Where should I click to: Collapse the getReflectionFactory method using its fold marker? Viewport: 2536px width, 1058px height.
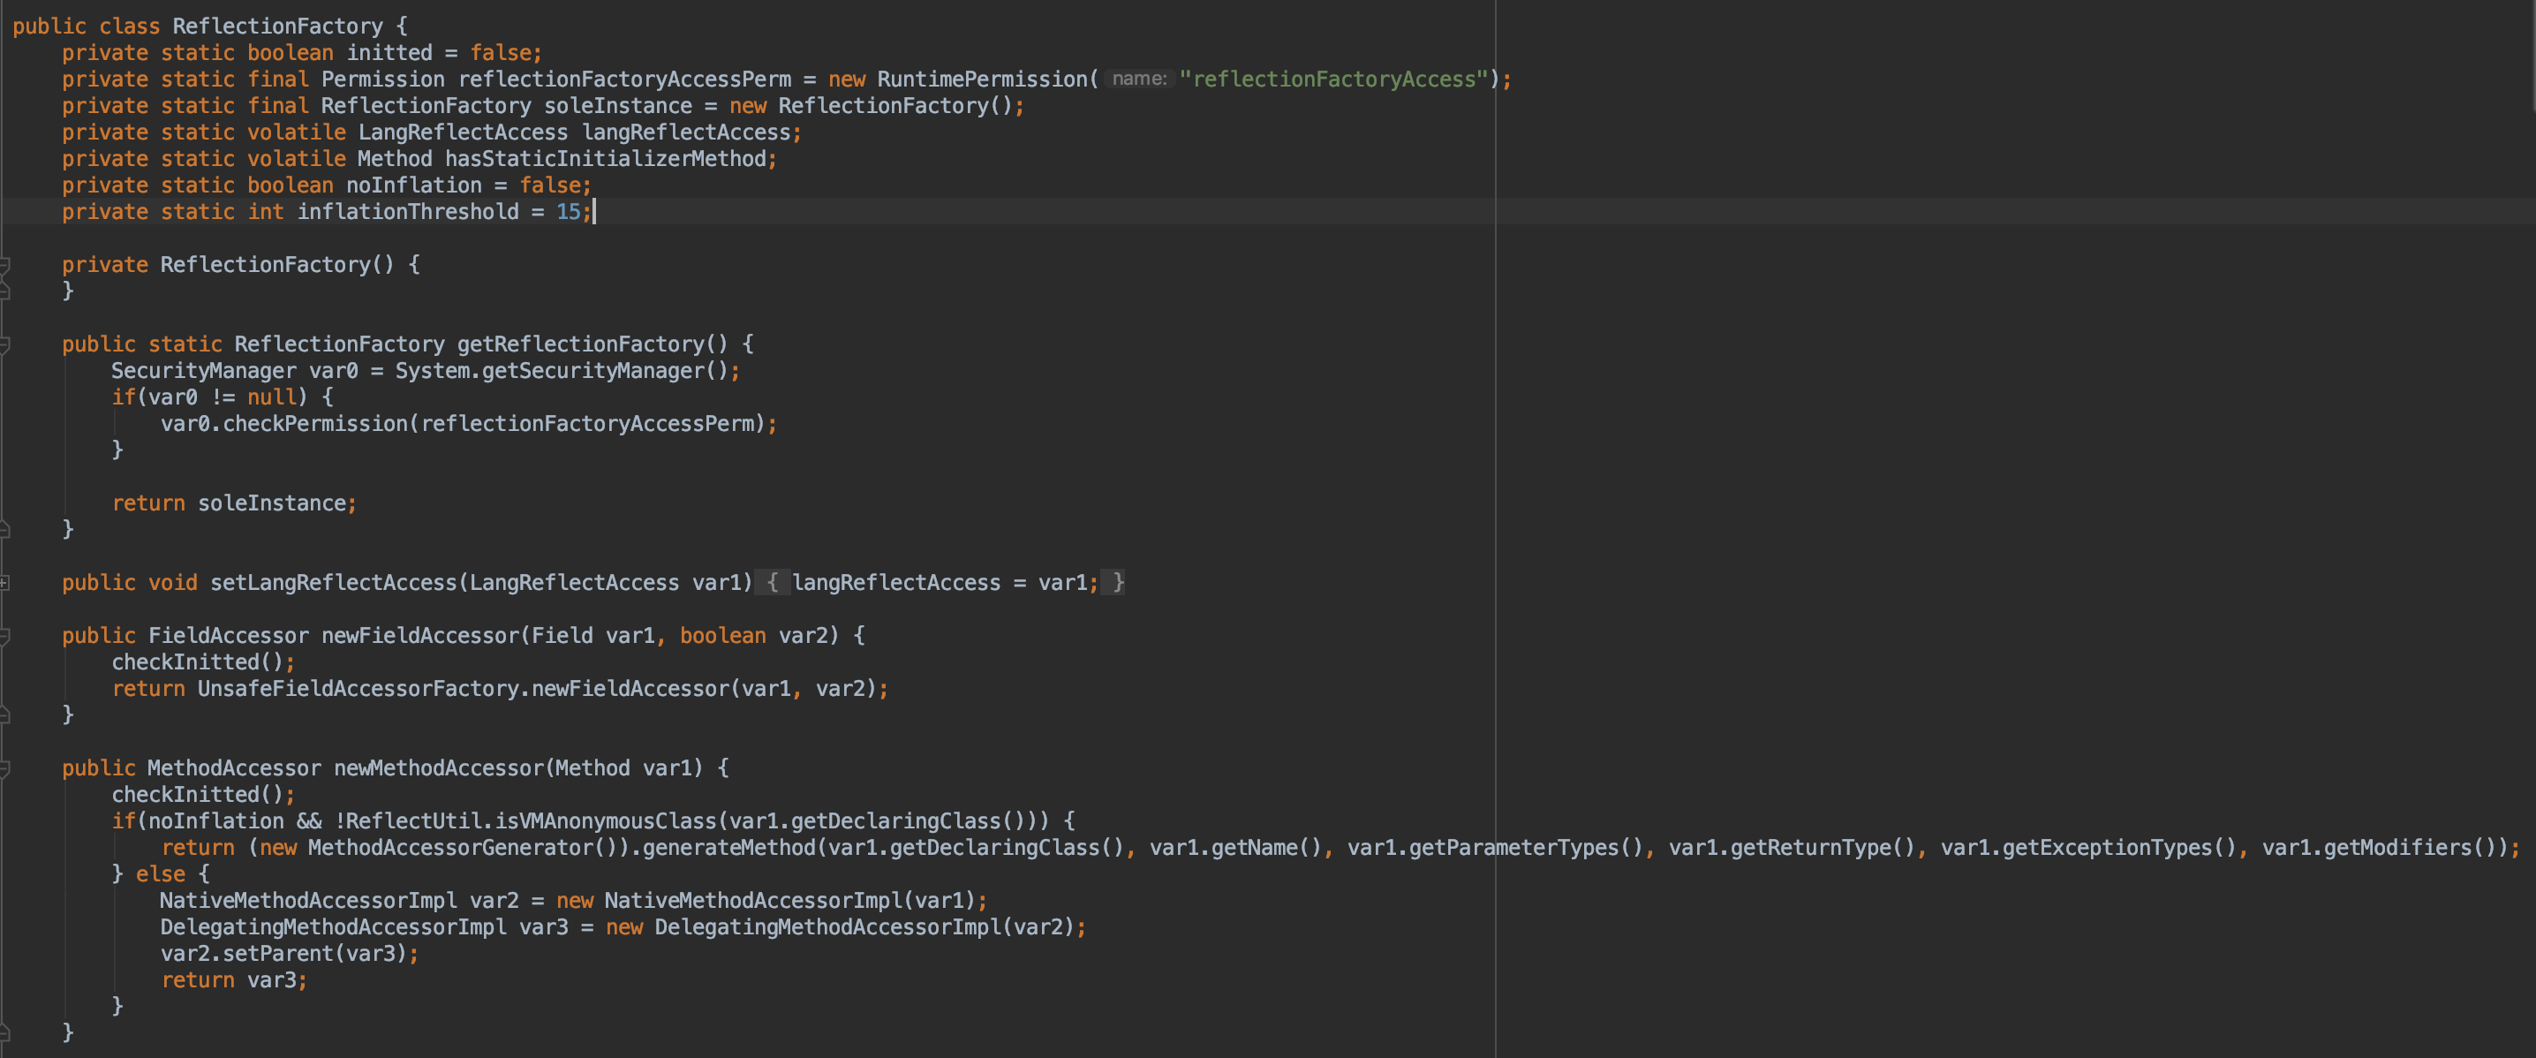[5, 344]
